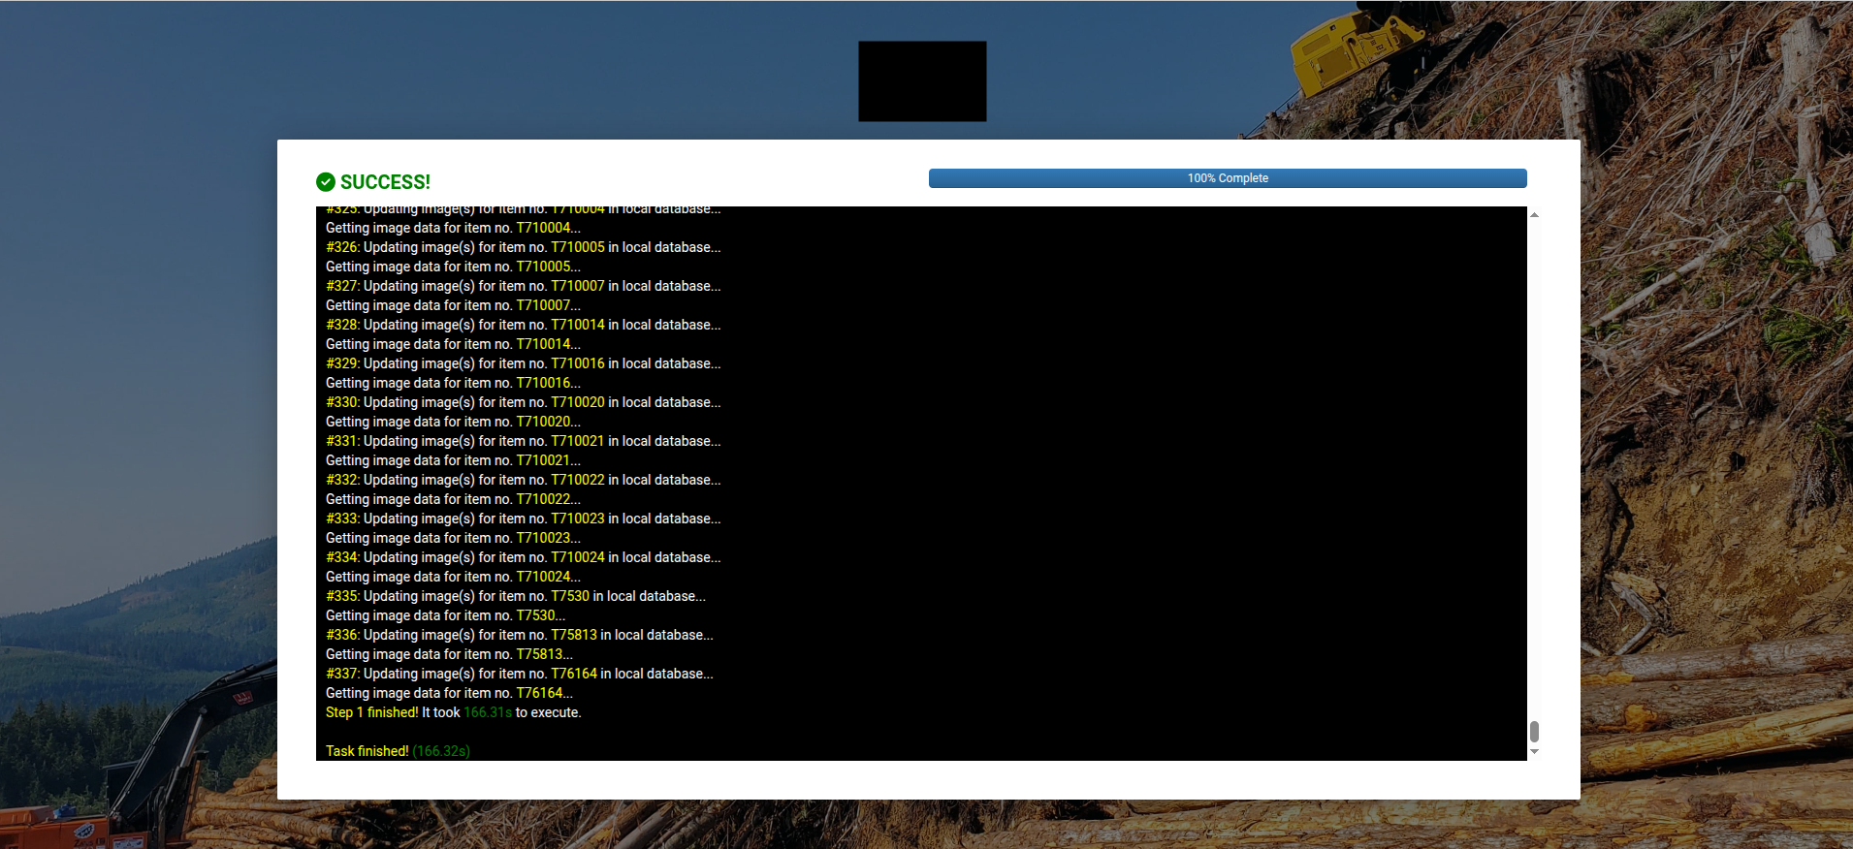
Task: Click the log scrollbar down arrow
Action: pos(1534,752)
